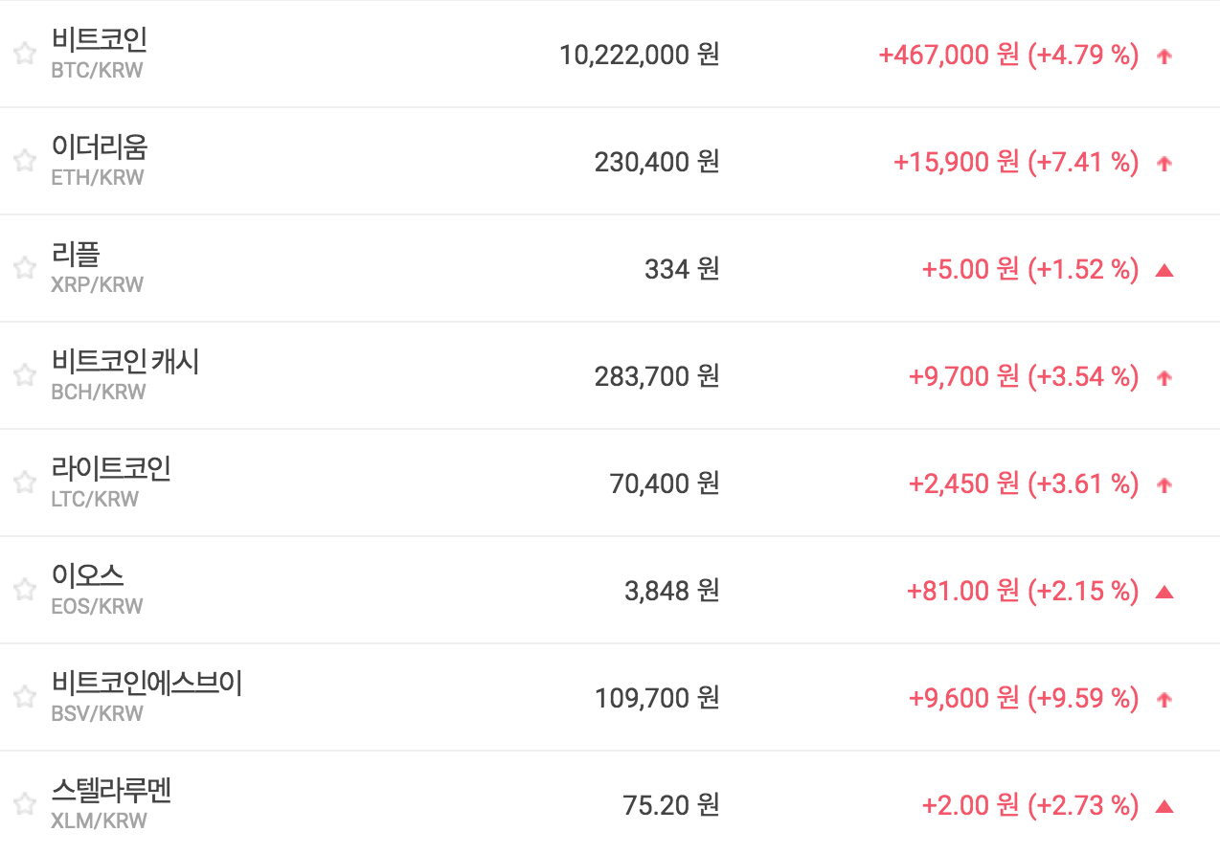Screen dimensions: 1220x854
Task: Click the red up arrow in the 비트코인 row
Action: 1164,56
